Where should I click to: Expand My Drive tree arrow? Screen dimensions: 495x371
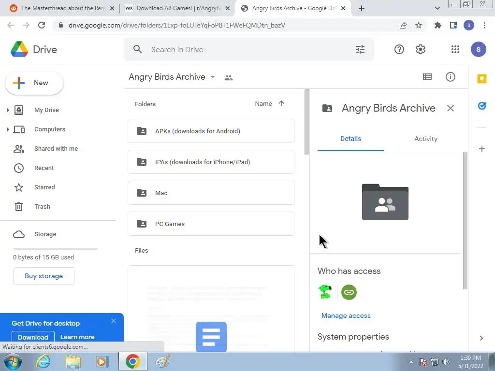[x=8, y=110]
